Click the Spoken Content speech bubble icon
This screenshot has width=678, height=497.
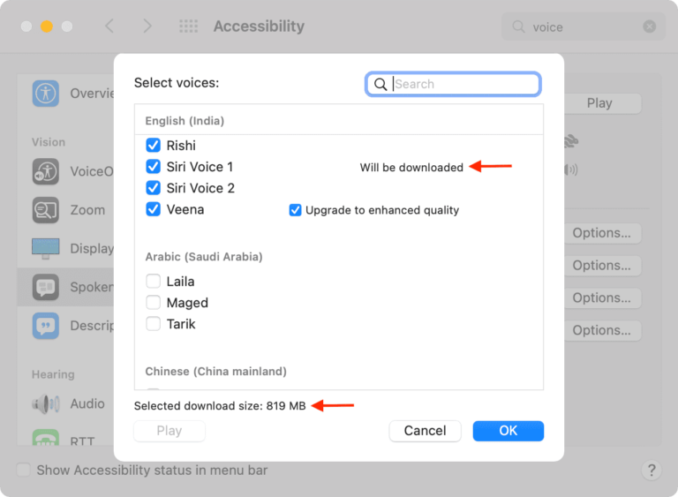pyautogui.click(x=46, y=287)
